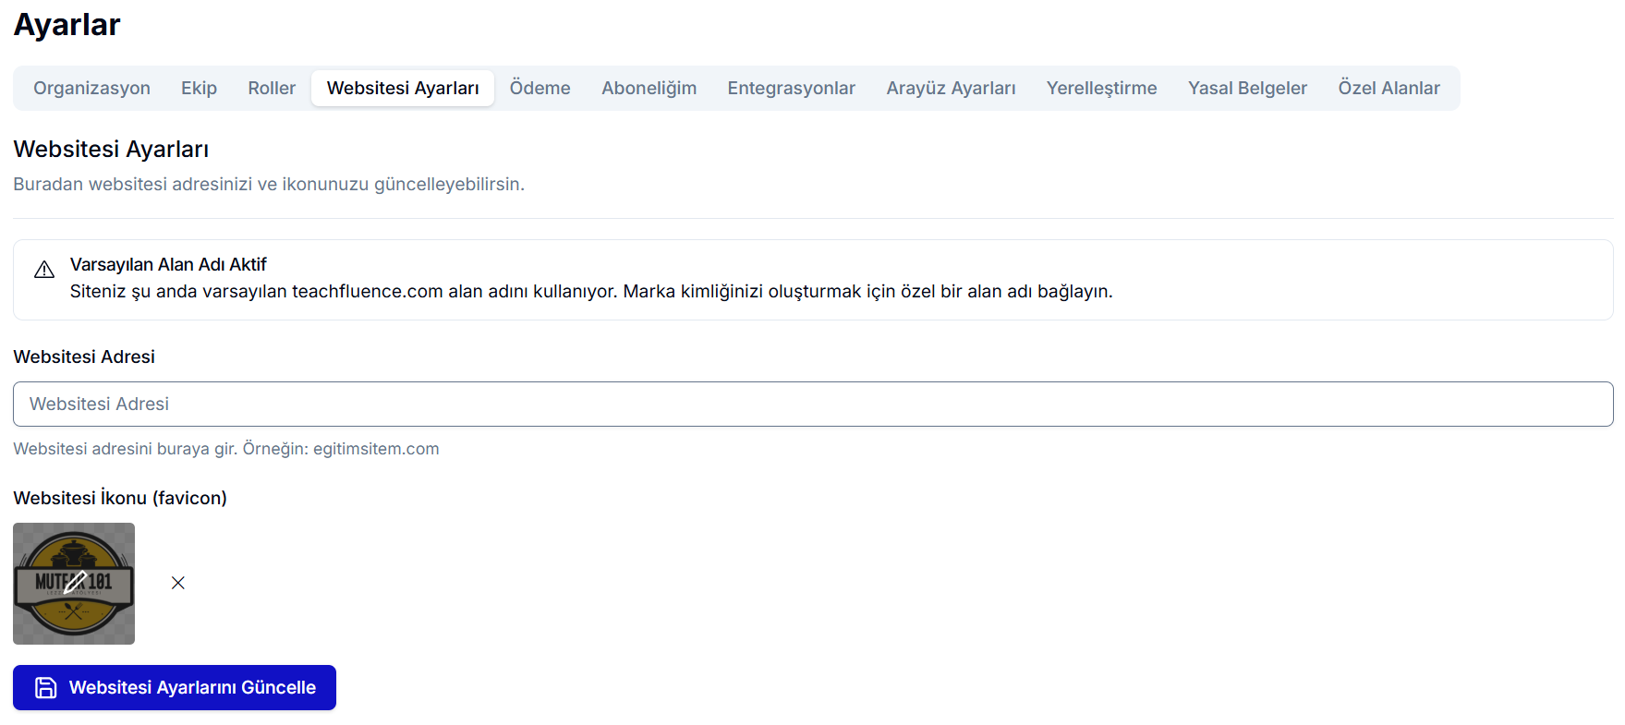Click Websitesi Ayarlarını Güncelle button
Viewport: 1625px width, 725px height.
point(175,687)
